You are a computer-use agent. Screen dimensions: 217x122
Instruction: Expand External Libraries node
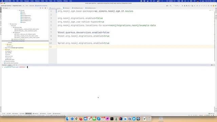pos(3,61)
